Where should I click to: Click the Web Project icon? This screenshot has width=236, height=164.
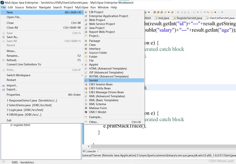point(86,20)
